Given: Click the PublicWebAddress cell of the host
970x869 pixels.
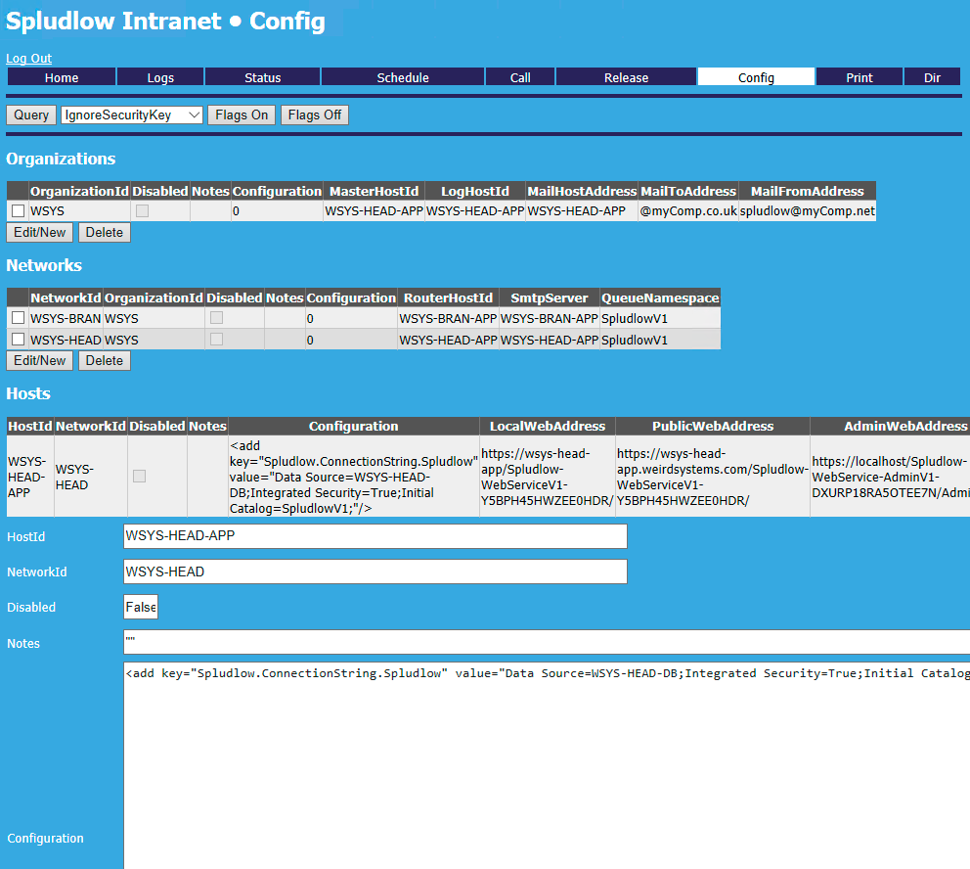Looking at the screenshot, I should tap(713, 477).
